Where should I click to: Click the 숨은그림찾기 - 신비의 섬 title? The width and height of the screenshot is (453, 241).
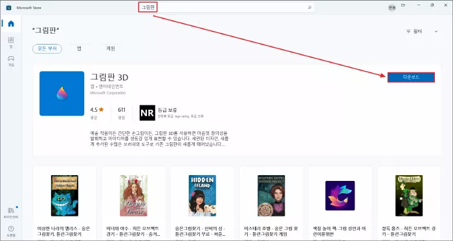(x=201, y=231)
